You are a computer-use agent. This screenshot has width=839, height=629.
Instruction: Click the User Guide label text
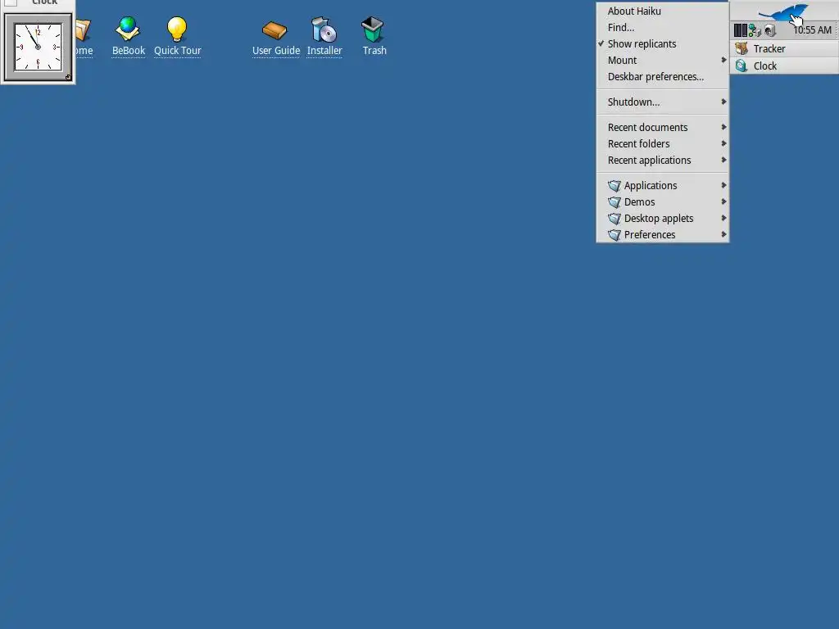pyautogui.click(x=276, y=51)
